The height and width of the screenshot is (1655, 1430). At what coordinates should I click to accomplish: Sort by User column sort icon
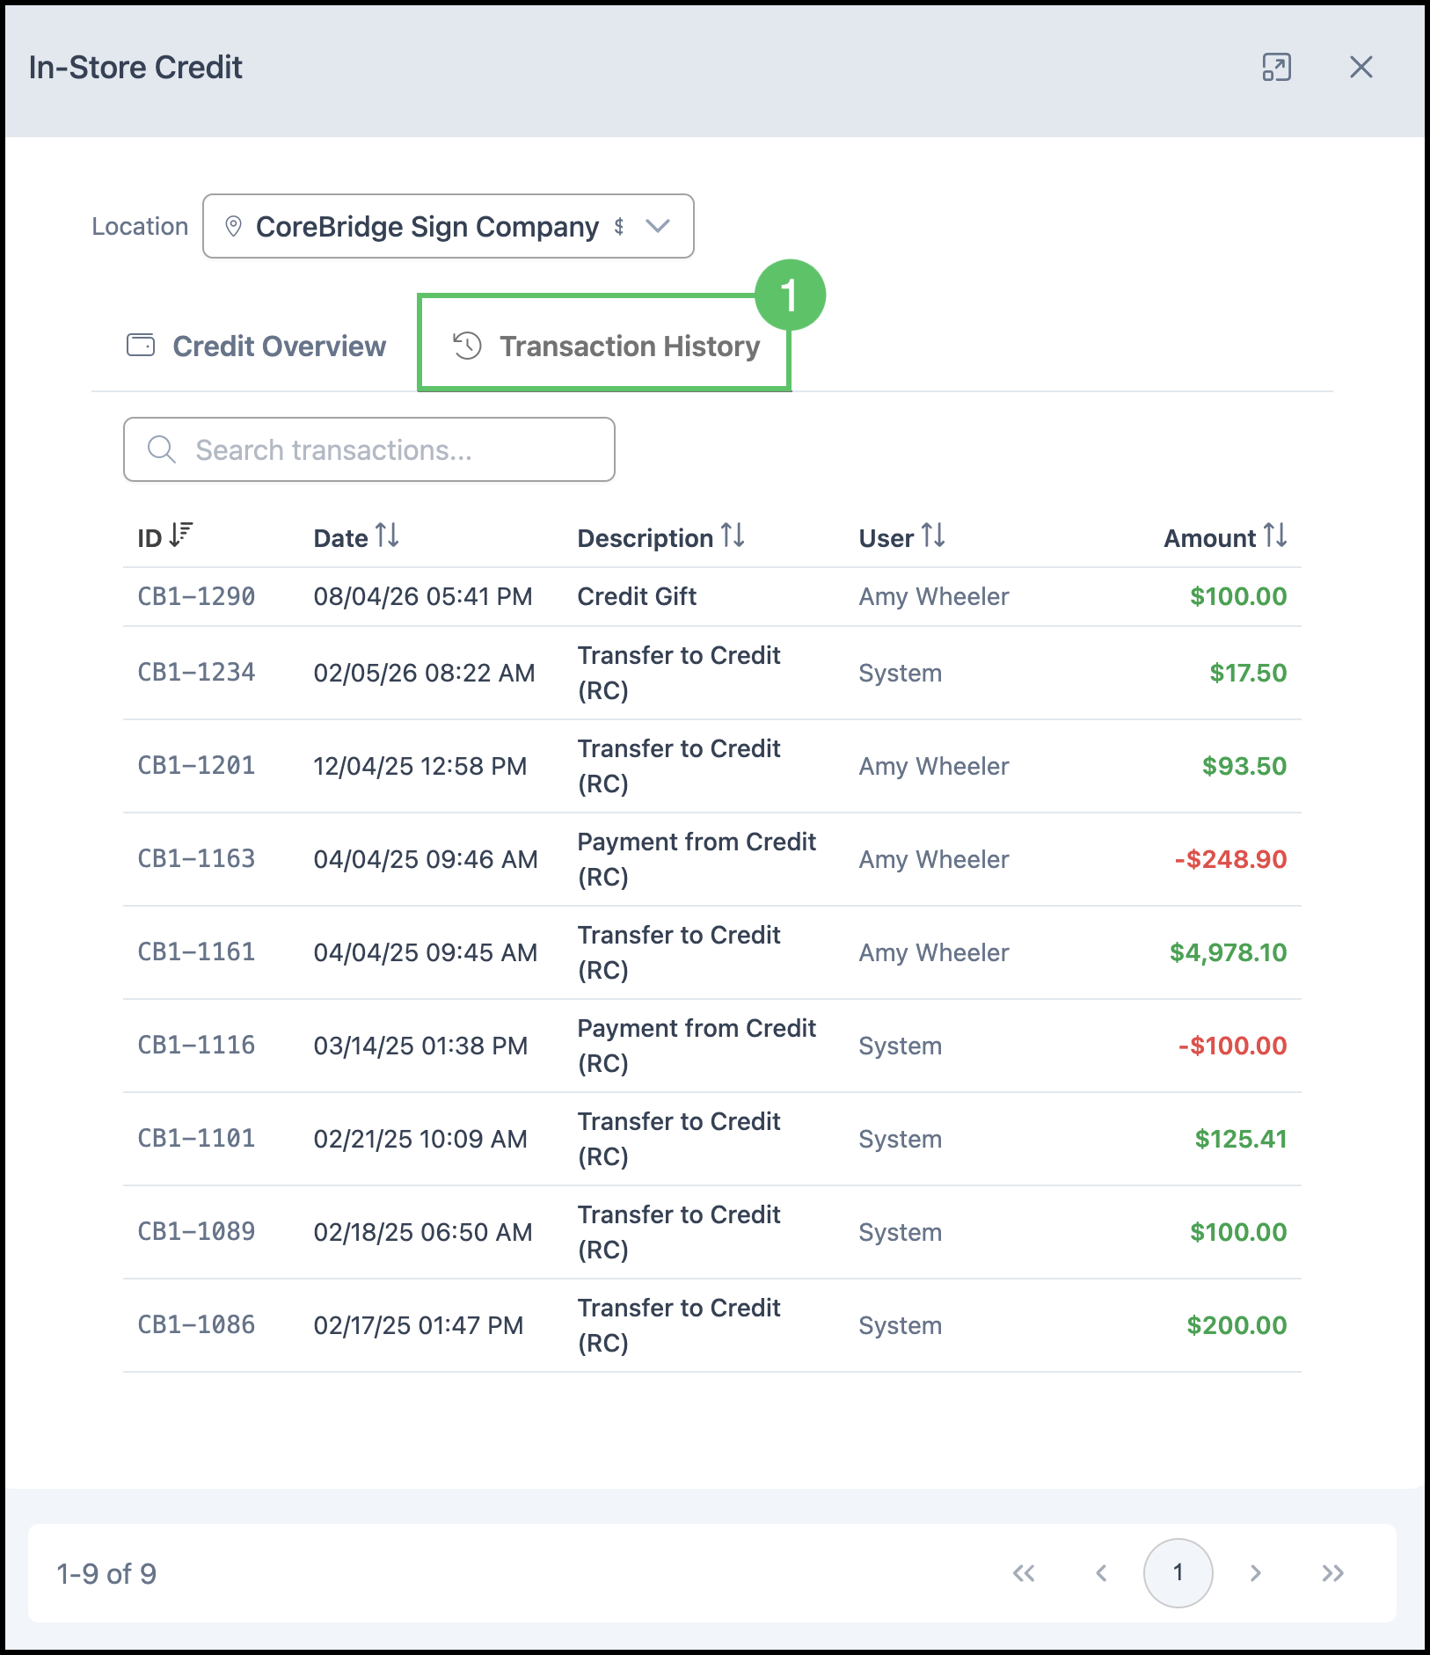click(933, 535)
